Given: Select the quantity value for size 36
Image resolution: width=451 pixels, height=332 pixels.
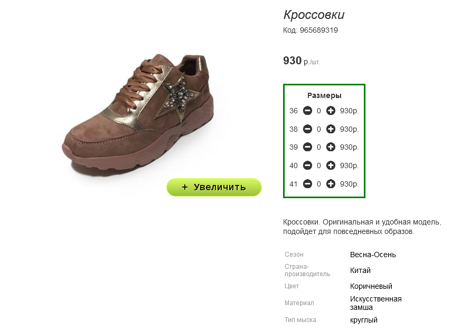Looking at the screenshot, I should [319, 111].
